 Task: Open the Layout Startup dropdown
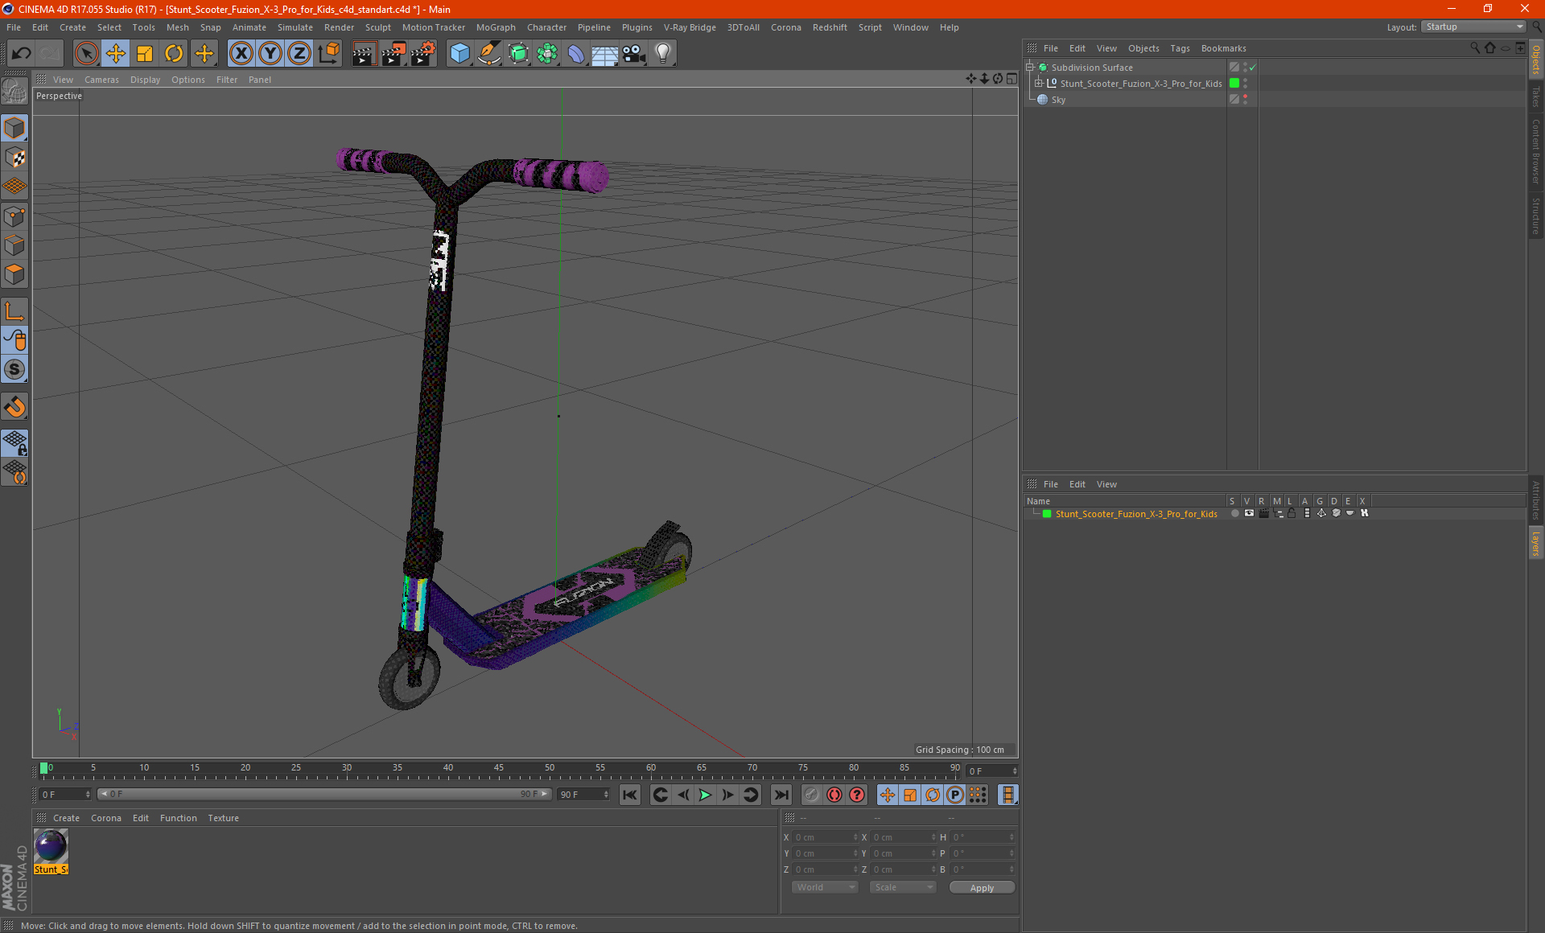click(1473, 27)
